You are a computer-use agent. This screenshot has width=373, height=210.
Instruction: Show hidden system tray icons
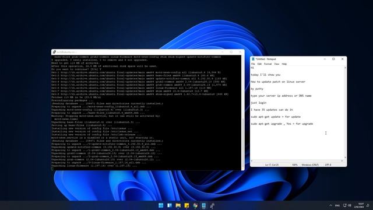point(330,205)
